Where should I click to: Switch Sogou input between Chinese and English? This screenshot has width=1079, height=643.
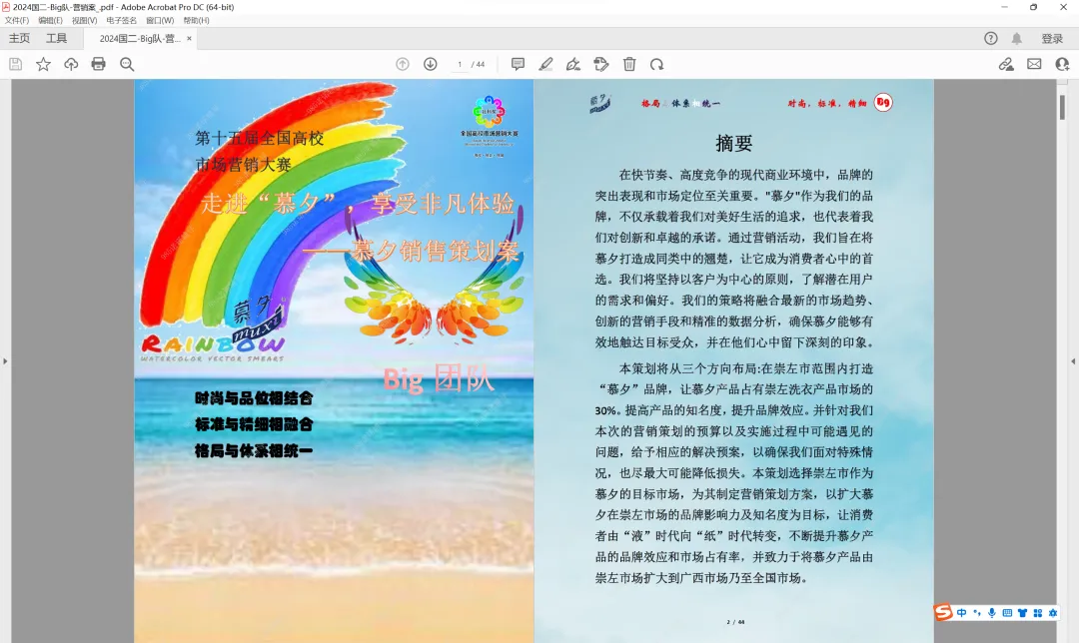click(962, 613)
